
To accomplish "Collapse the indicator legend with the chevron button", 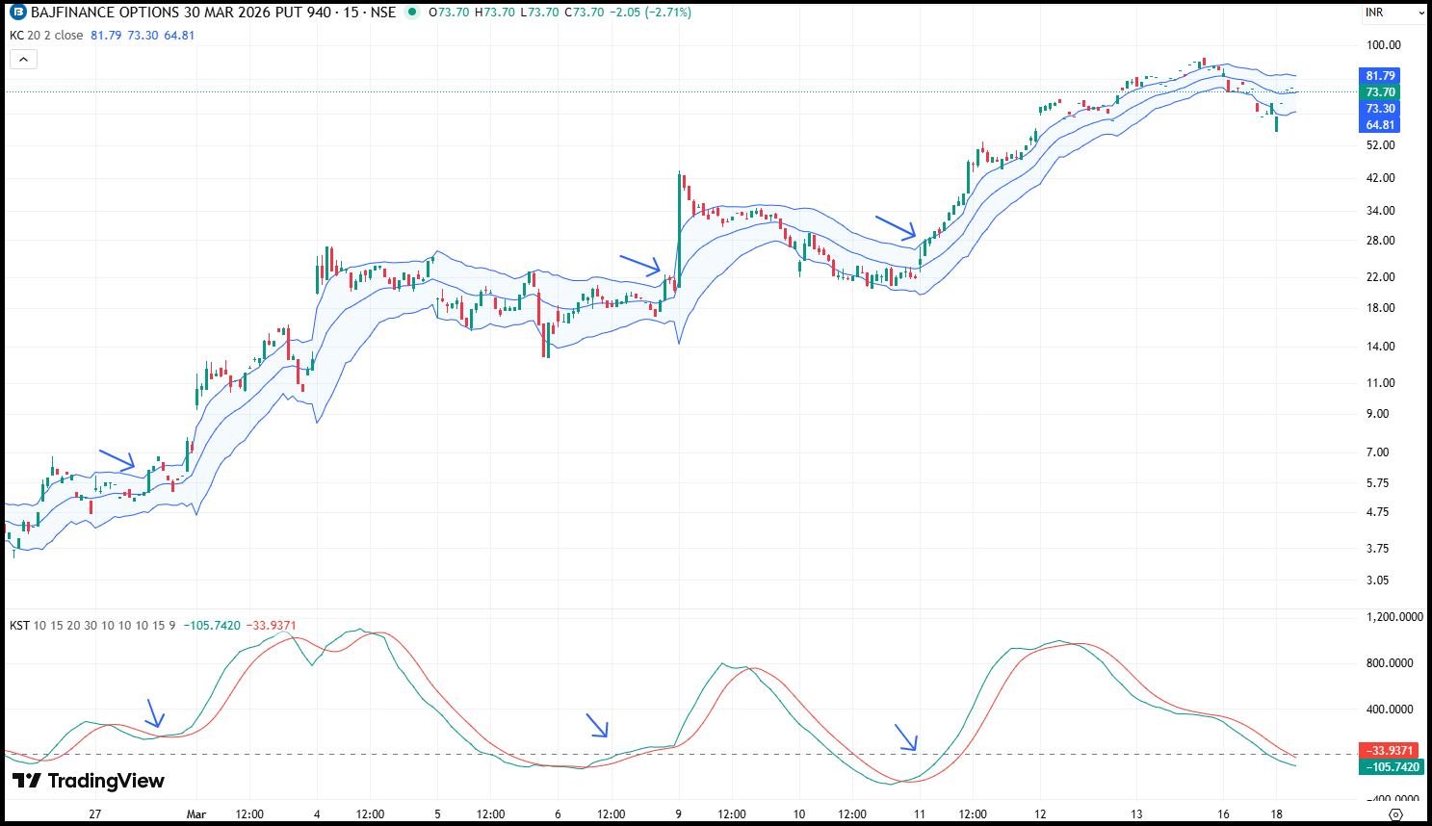I will click(23, 60).
